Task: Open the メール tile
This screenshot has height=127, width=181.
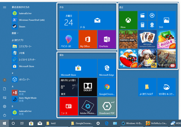Action: point(97,20)
